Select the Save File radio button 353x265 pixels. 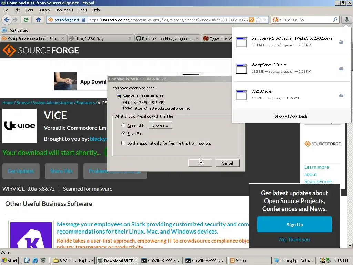[x=123, y=134]
